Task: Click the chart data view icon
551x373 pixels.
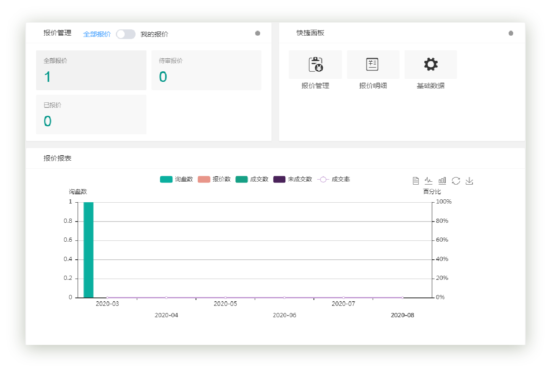Action: pyautogui.click(x=415, y=181)
